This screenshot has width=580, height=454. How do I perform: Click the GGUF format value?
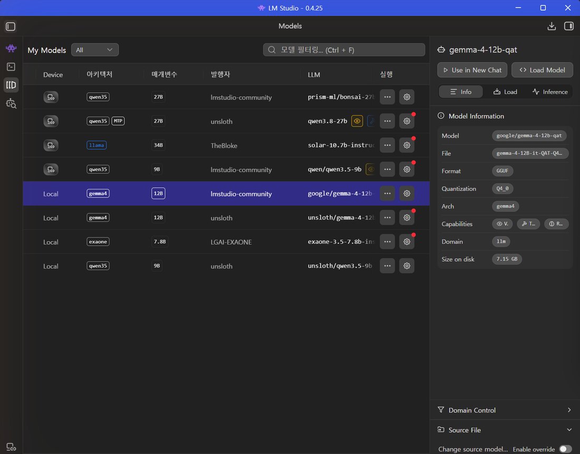[502, 171]
